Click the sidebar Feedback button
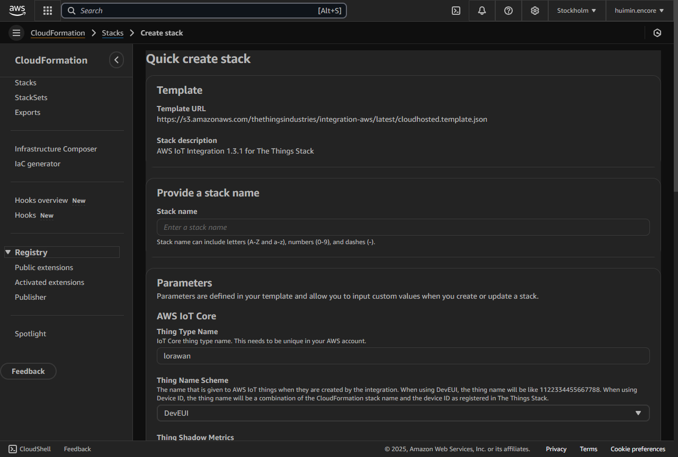Viewport: 678px width, 457px height. [28, 371]
